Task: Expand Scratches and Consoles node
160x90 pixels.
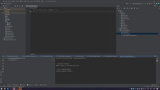Action: 3,40
